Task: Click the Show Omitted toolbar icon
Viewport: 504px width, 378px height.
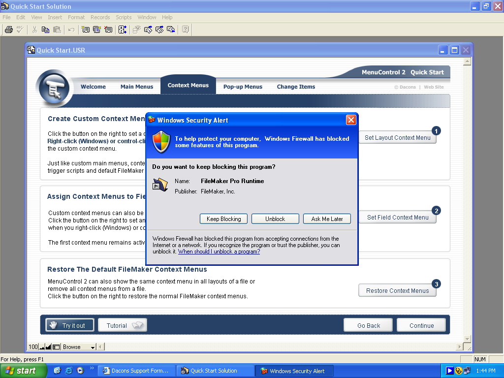Action: pyautogui.click(x=171, y=30)
